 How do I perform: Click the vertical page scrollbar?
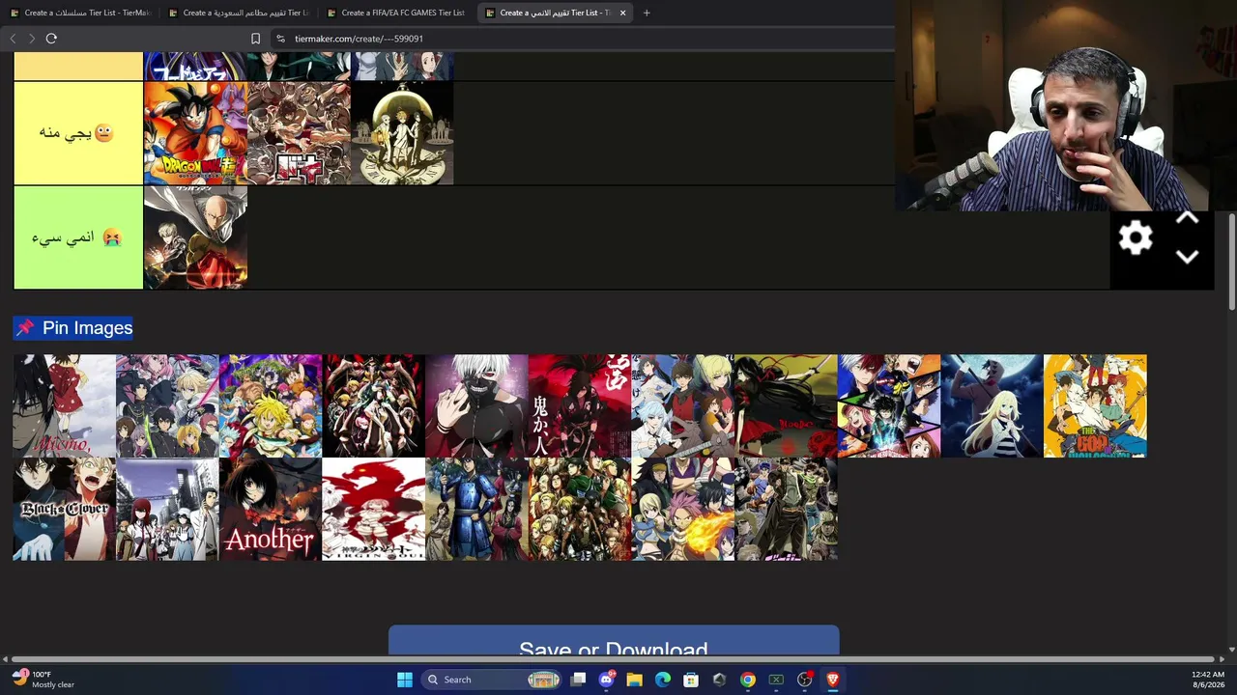point(1231,261)
